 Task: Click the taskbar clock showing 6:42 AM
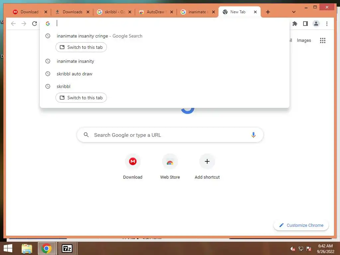click(325, 249)
